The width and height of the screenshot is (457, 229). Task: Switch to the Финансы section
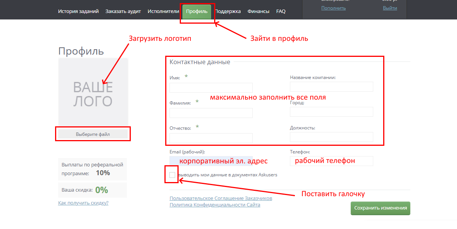tap(259, 11)
